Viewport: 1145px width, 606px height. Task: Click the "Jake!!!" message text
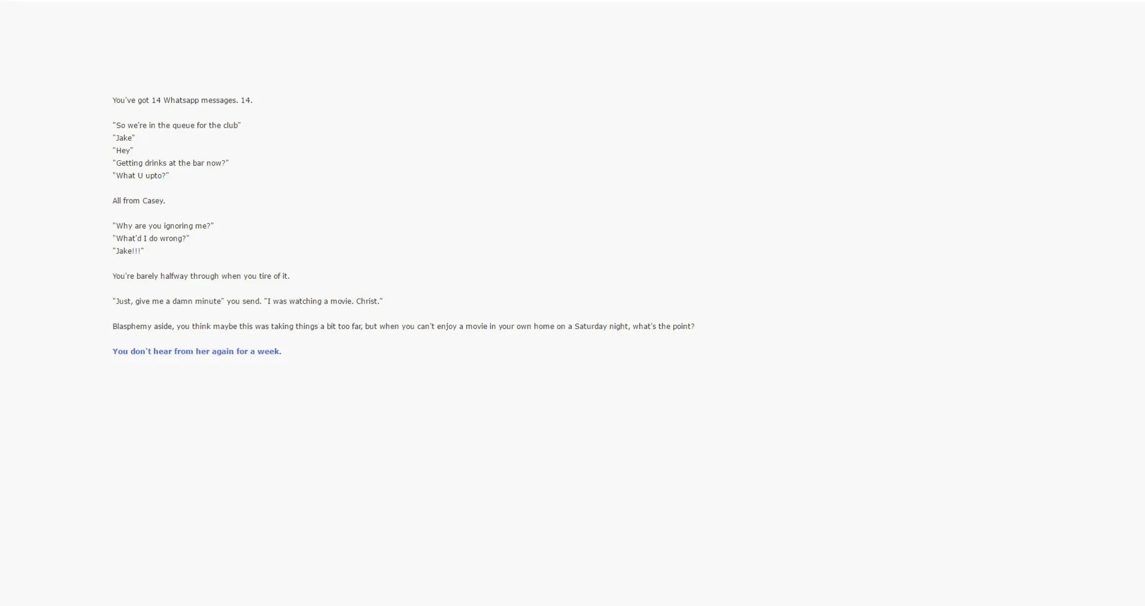pyautogui.click(x=128, y=250)
